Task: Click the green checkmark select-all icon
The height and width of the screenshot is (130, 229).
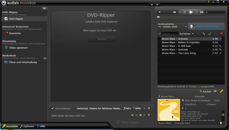Action: (x=210, y=34)
